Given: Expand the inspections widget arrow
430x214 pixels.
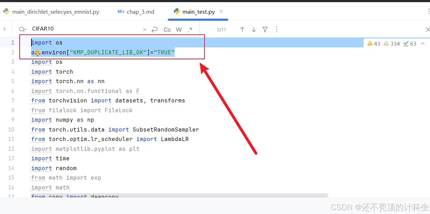Looking at the screenshot, I should [422, 44].
